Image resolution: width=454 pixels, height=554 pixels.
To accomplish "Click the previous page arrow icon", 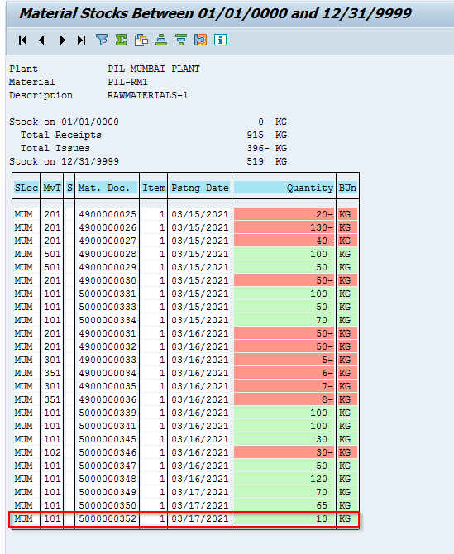I will pos(42,41).
